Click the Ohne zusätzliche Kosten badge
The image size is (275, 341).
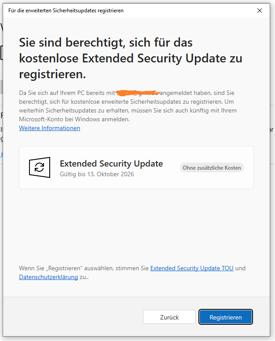212,168
